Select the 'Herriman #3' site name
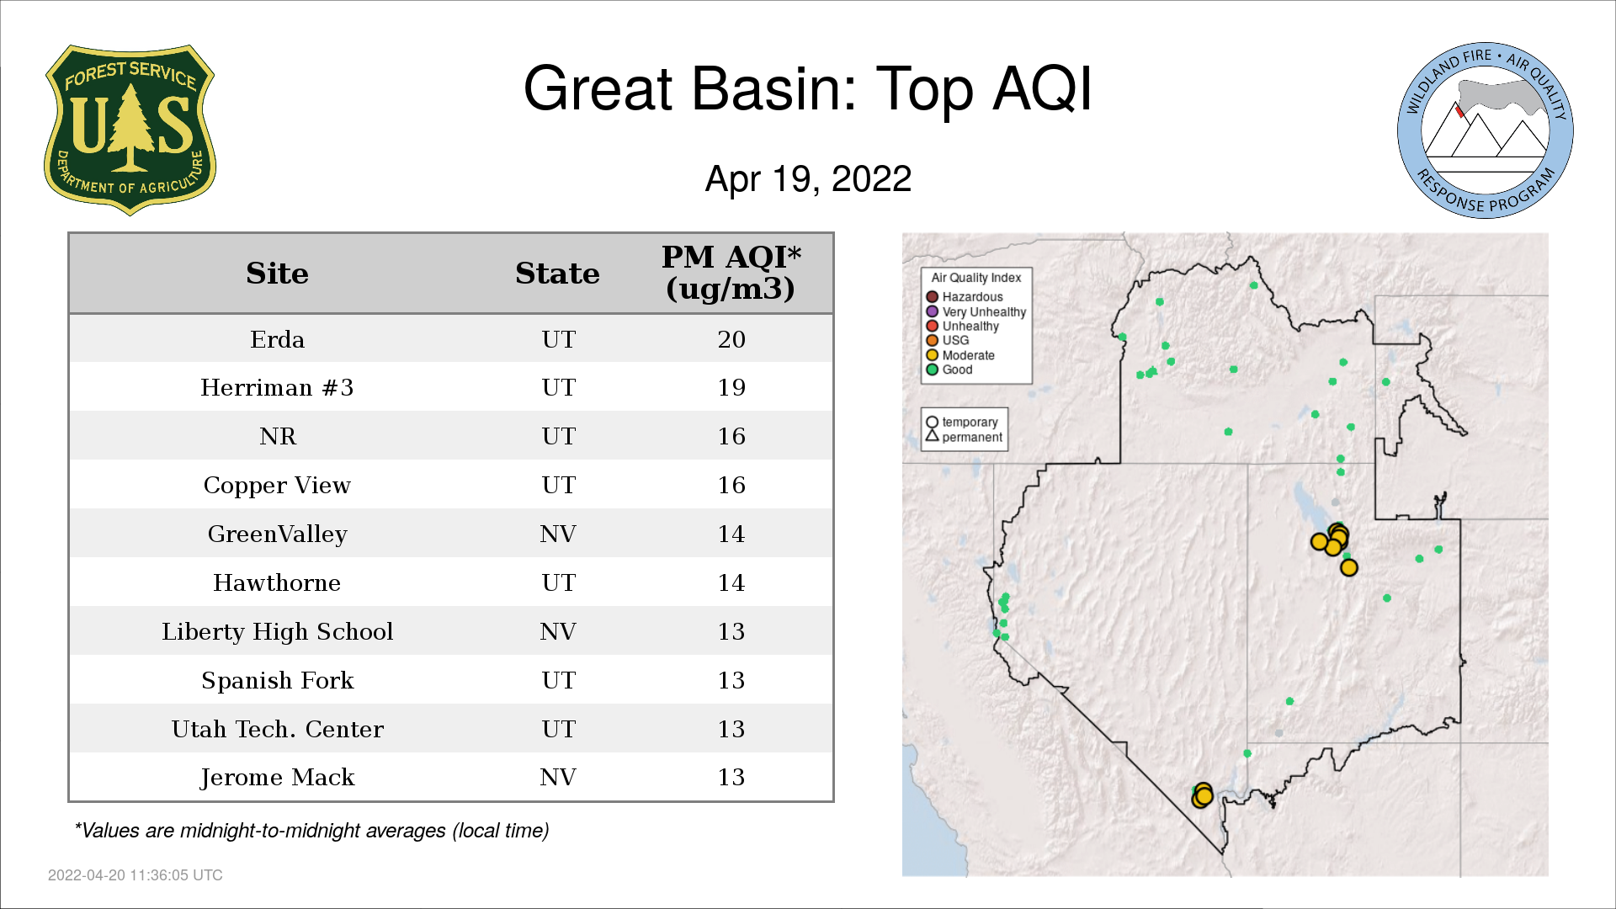Viewport: 1616px width, 909px height. (x=277, y=388)
